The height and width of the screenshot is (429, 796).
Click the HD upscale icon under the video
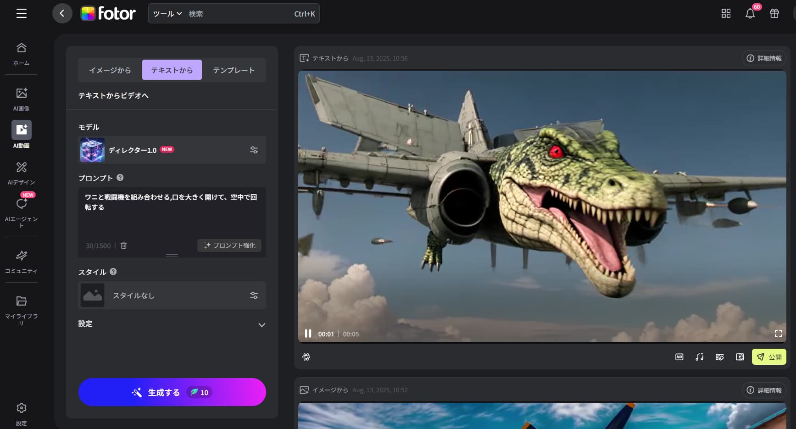point(679,357)
